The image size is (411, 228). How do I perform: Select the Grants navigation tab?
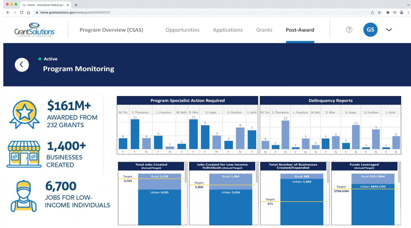click(264, 30)
